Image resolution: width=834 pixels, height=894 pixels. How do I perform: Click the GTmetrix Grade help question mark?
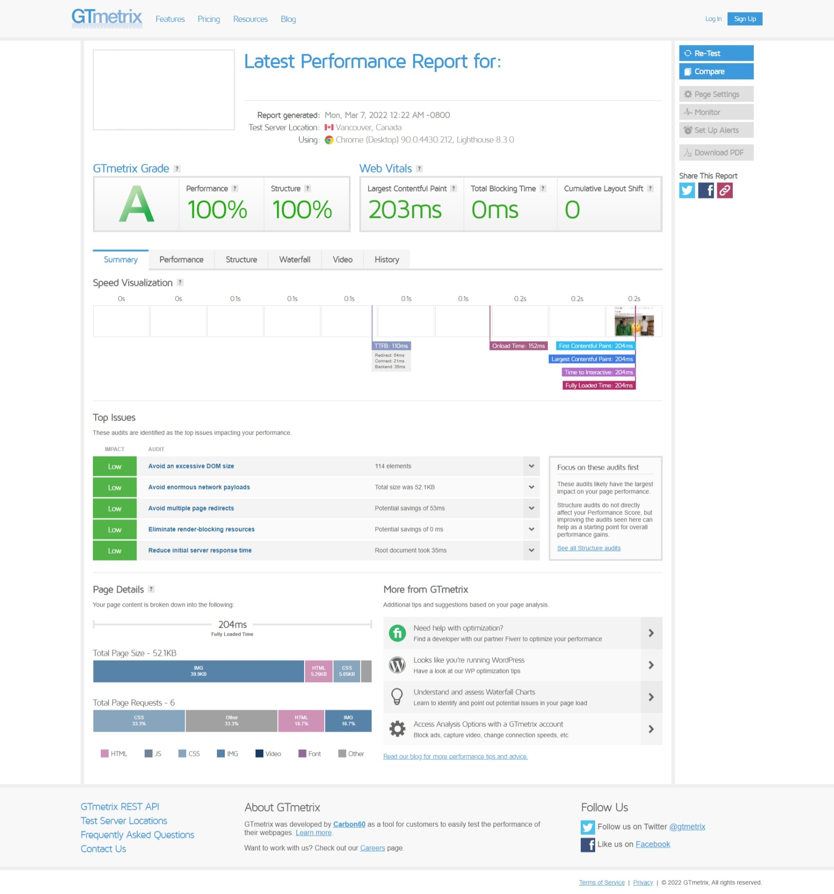pyautogui.click(x=177, y=169)
